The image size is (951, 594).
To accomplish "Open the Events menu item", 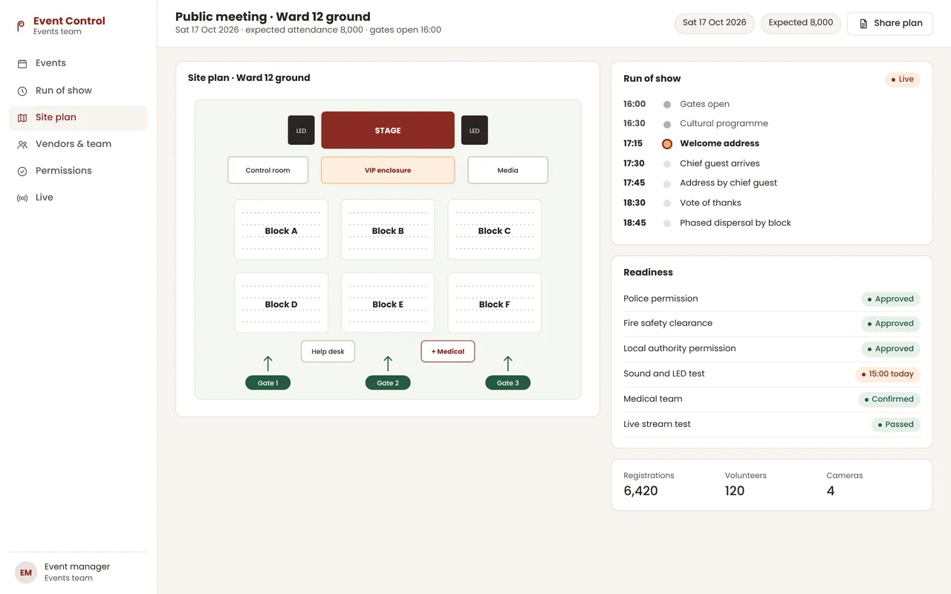I will [79, 64].
